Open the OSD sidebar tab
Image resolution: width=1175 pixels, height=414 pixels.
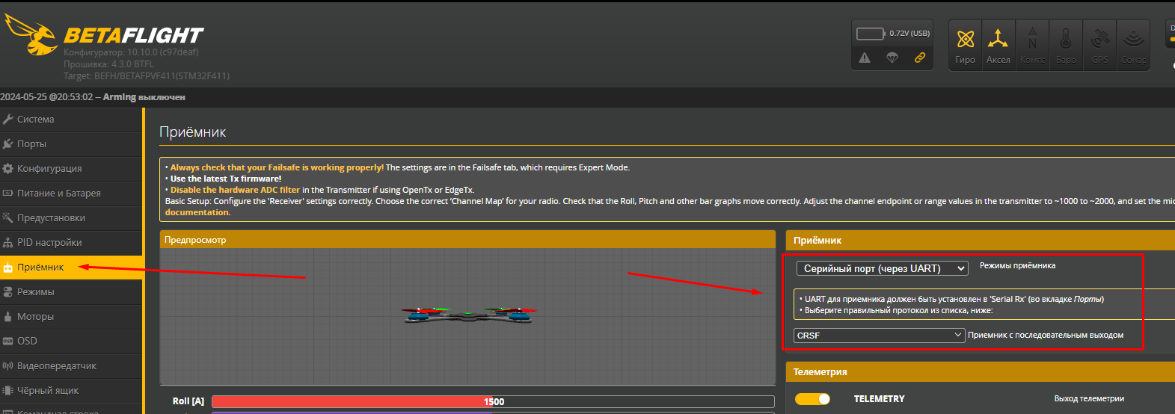pos(27,341)
